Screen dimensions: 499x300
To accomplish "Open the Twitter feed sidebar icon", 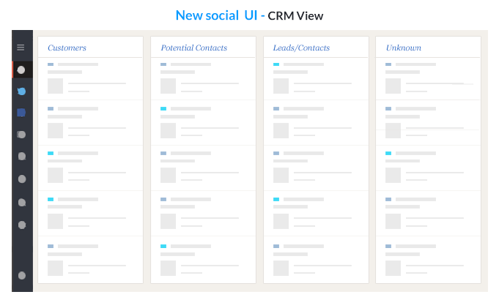I will click(x=21, y=91).
